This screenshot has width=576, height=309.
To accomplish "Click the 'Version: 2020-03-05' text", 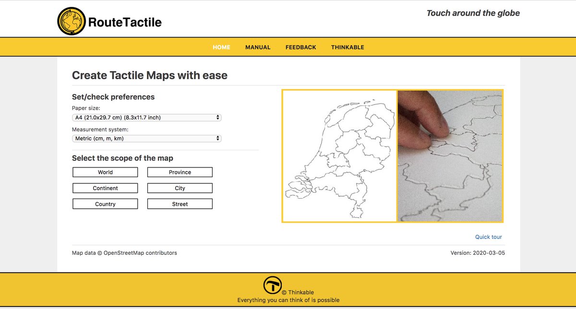I will (x=478, y=253).
